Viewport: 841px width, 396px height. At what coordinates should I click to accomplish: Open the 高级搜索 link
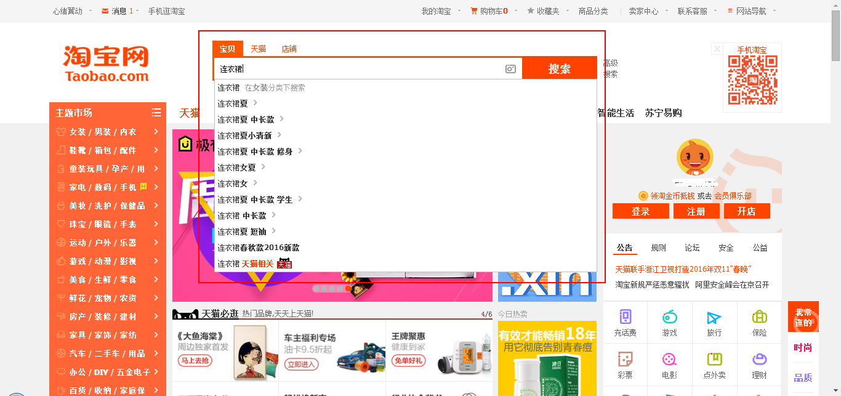(610, 68)
